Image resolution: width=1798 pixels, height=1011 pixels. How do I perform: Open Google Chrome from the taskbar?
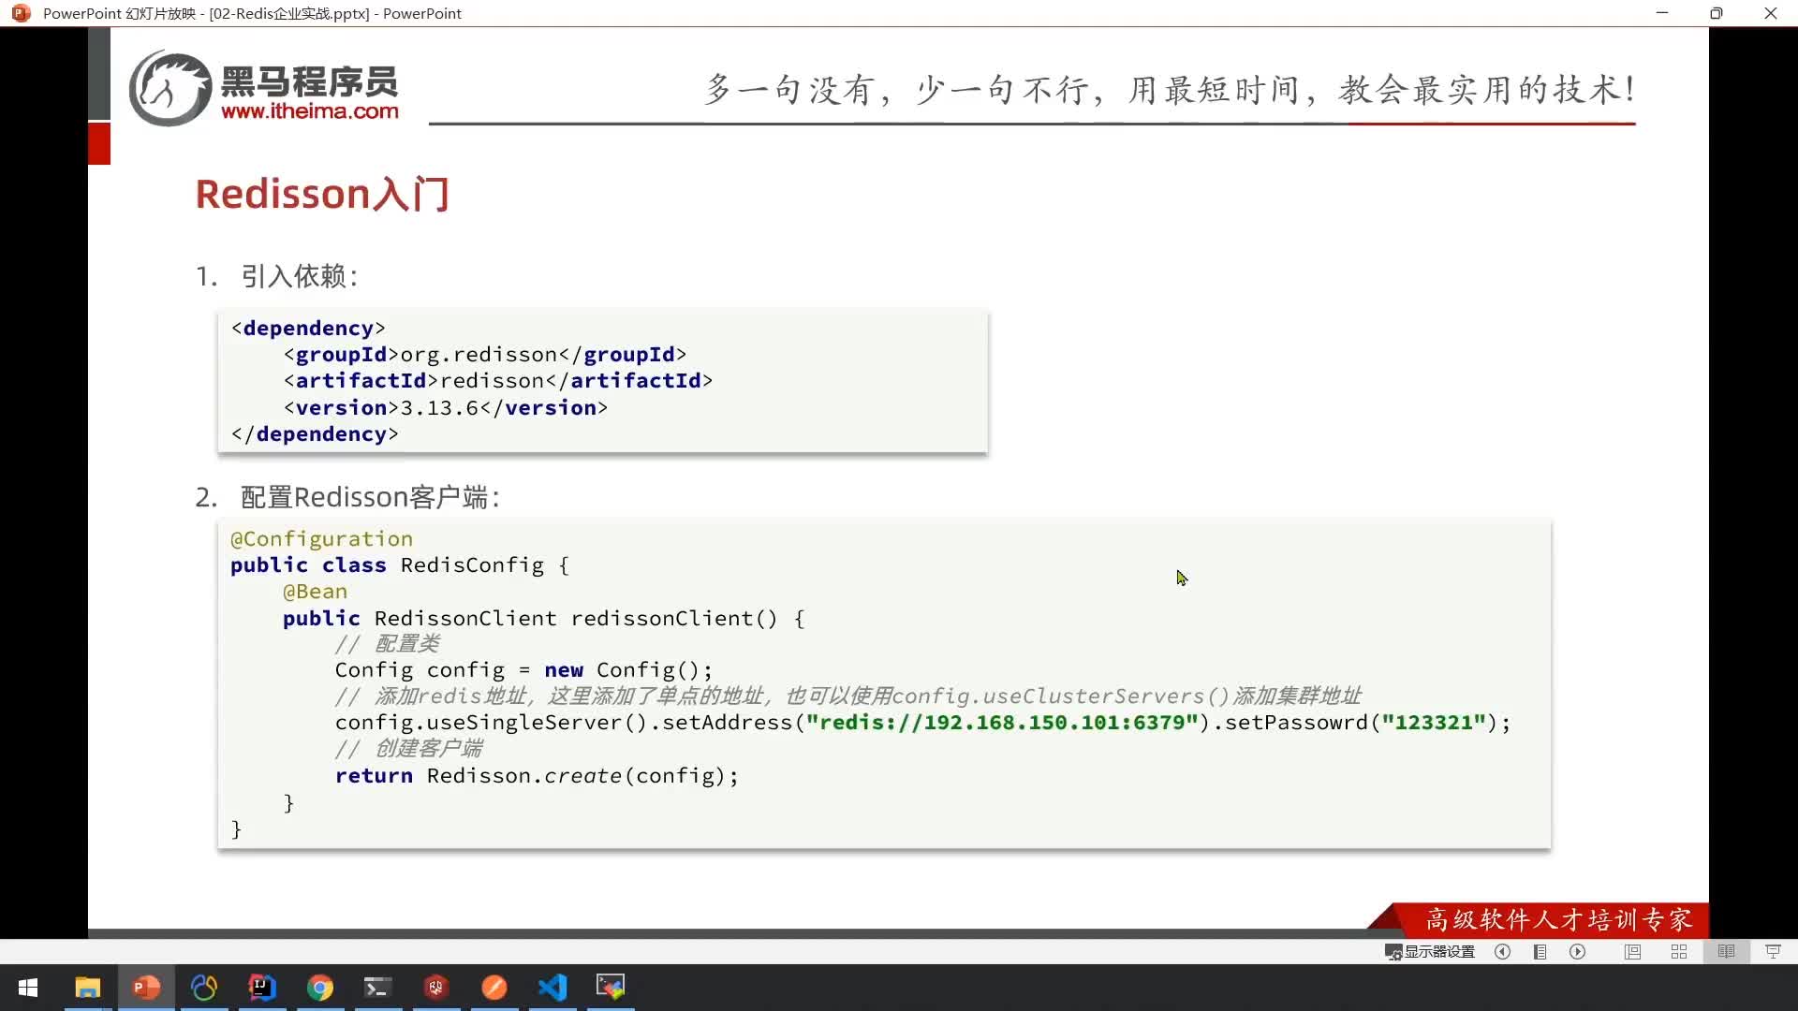[320, 988]
